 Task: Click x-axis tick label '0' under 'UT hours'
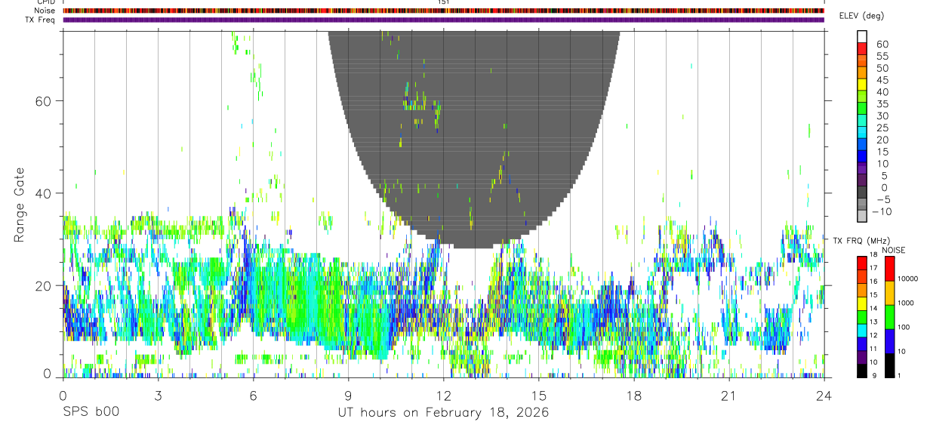(x=63, y=395)
